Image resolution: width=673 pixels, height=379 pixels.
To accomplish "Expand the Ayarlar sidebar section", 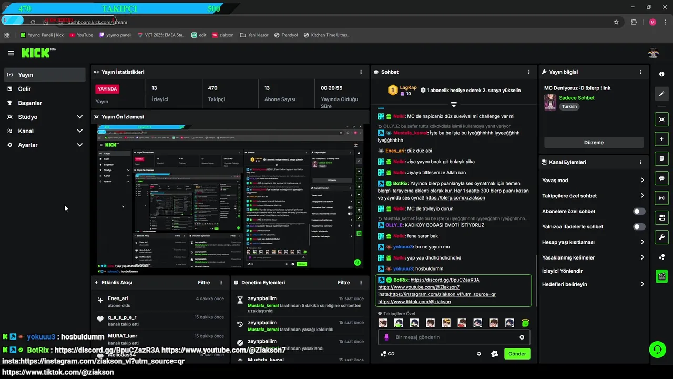I will coord(45,145).
